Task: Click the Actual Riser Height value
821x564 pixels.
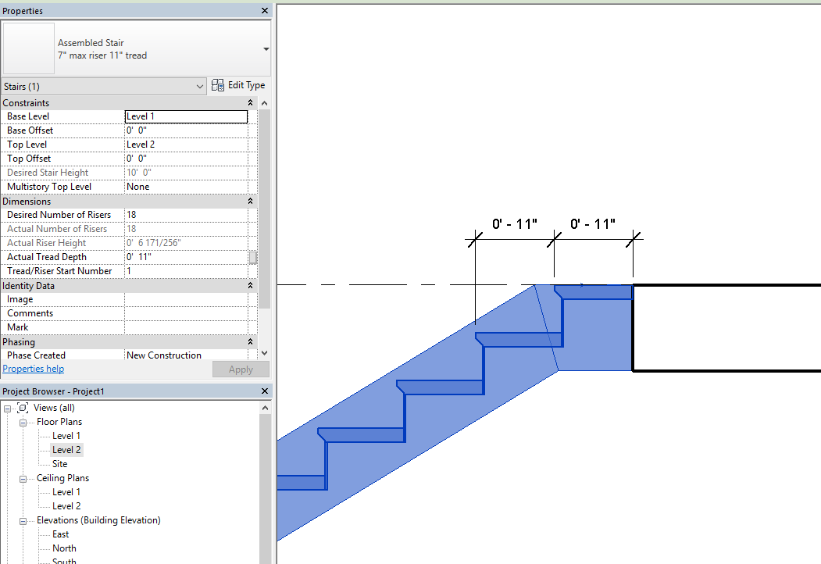Action: tap(186, 243)
